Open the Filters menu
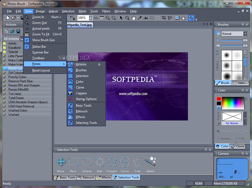Viewport: 252px width, 188px height. click(106, 11)
